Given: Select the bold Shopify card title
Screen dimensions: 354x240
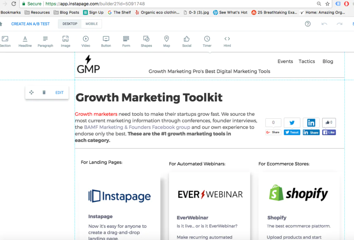Looking at the screenshot, I should (277, 218).
